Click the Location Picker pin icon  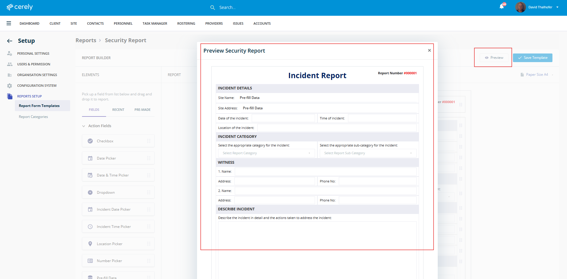click(90, 244)
